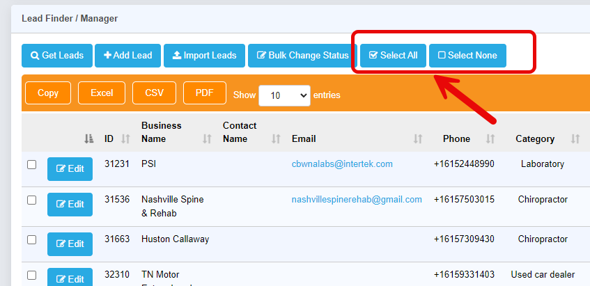This screenshot has height=286, width=590.
Task: Click the Select None button
Action: [x=467, y=56]
